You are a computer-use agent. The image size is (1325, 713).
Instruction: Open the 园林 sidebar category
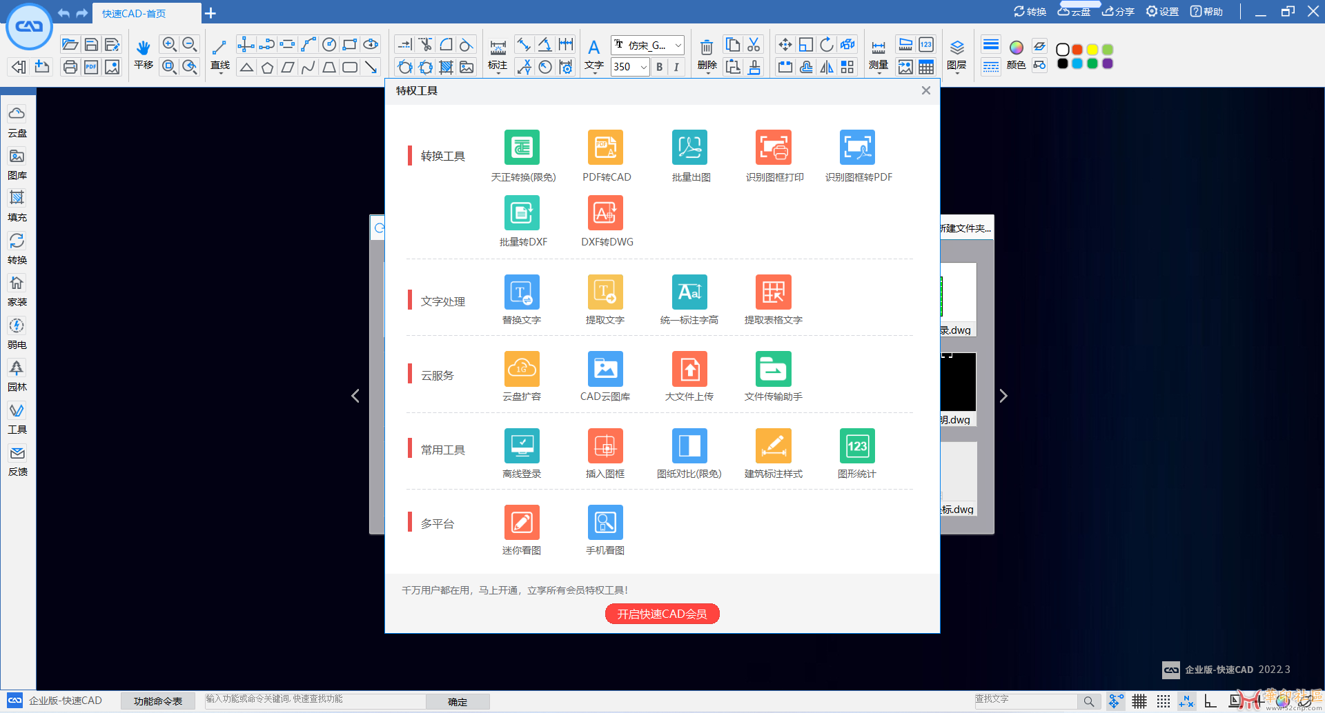pyautogui.click(x=17, y=376)
